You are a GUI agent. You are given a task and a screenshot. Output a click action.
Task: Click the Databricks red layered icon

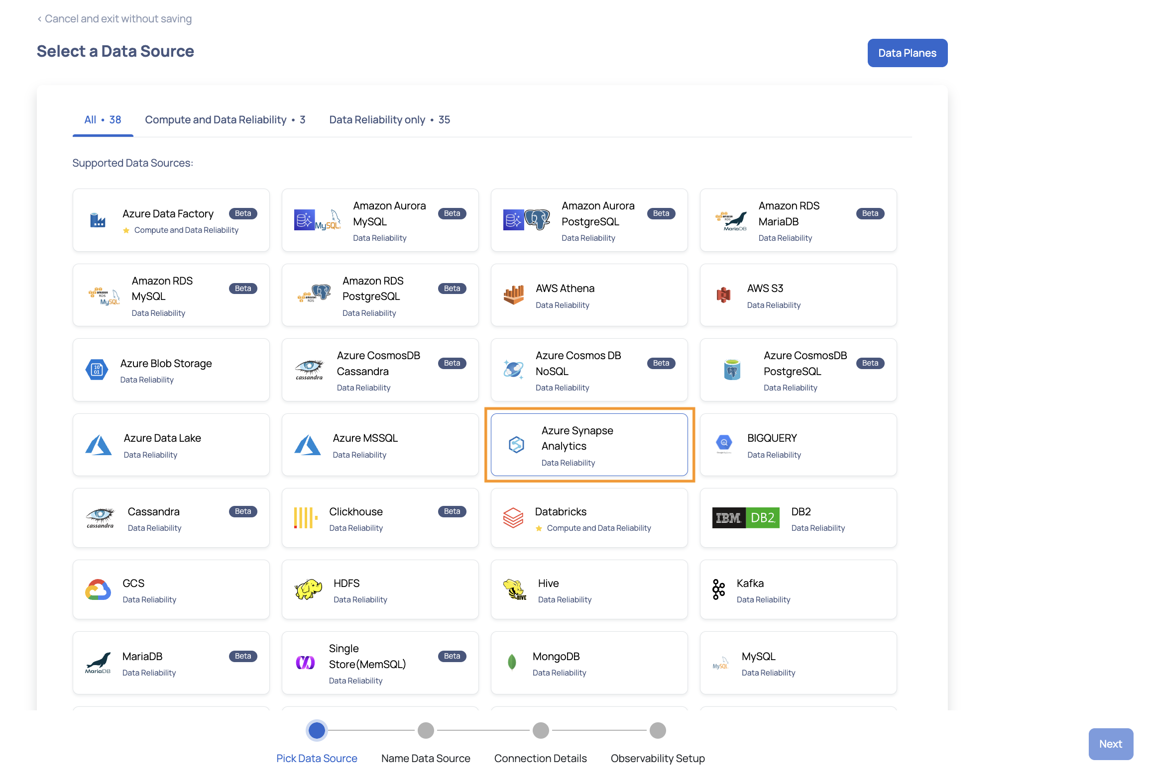pyautogui.click(x=513, y=518)
